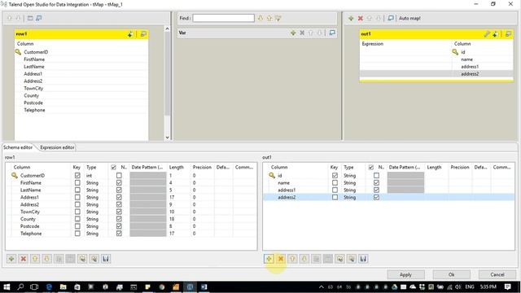
Task: Restore all input tables icon
Action: (30, 18)
